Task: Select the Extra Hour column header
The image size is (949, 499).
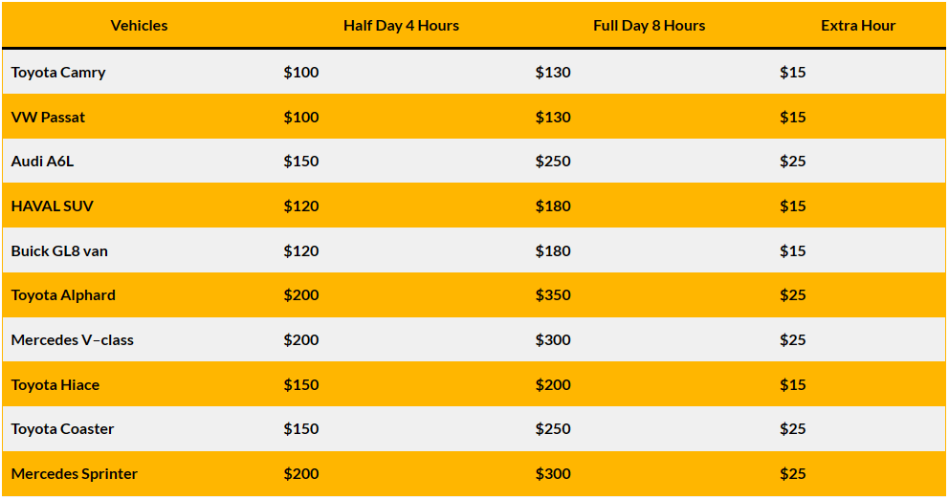Action: (x=857, y=26)
